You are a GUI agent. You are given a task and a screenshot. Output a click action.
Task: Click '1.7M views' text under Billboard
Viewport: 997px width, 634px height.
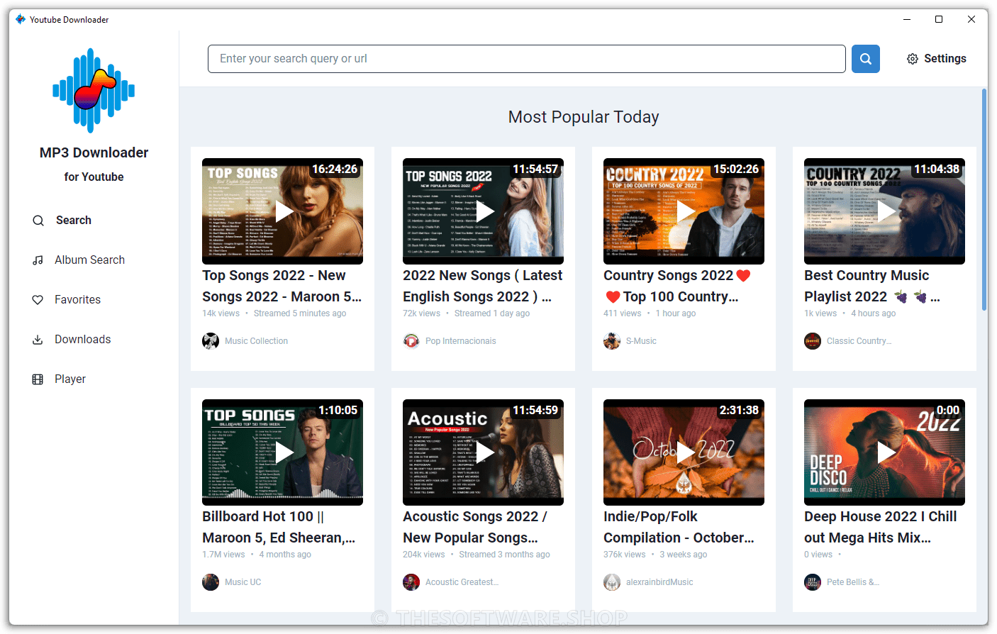223,555
